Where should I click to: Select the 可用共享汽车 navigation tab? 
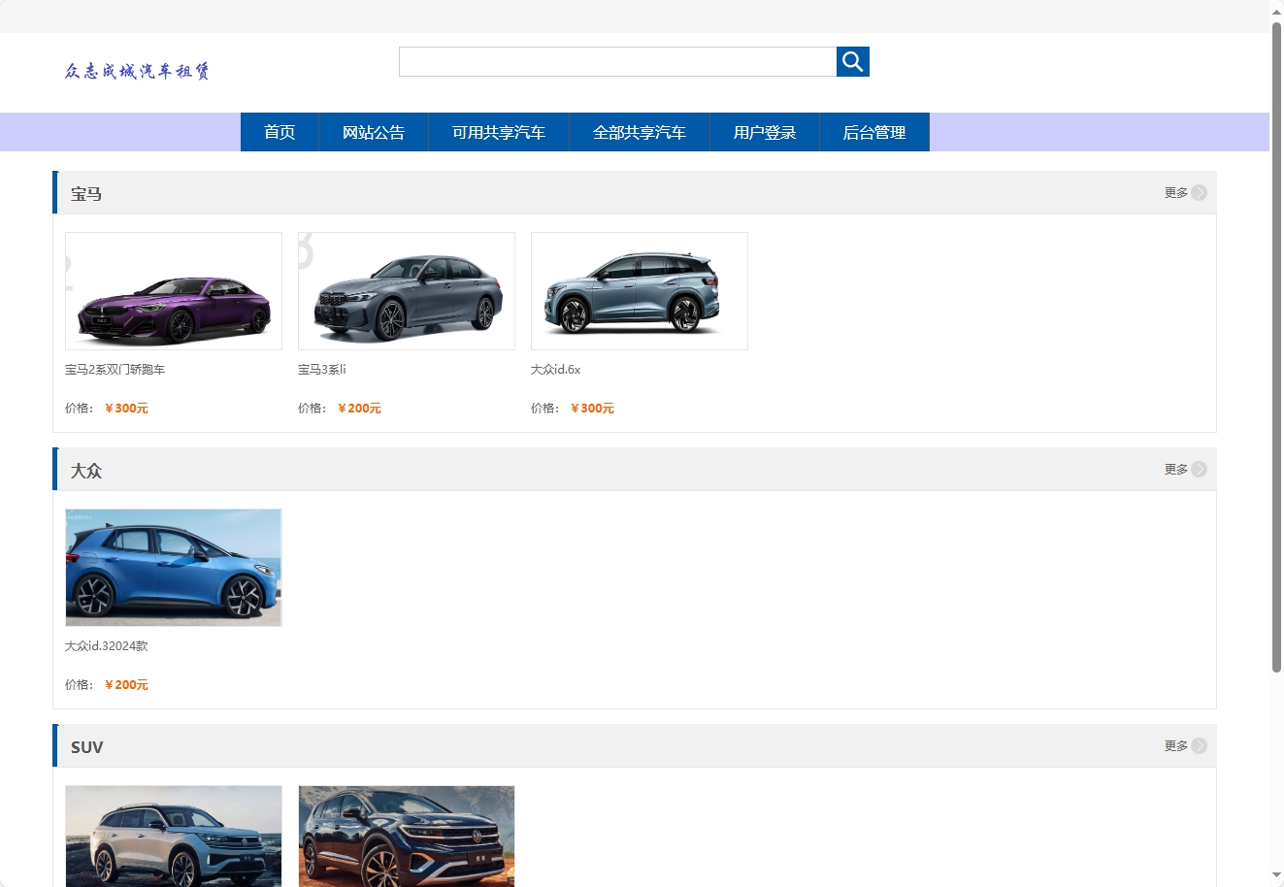tap(497, 132)
